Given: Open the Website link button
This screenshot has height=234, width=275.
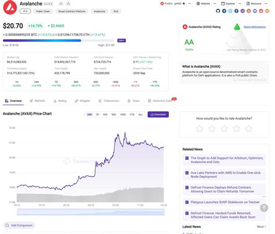Looking at the screenshot, I should (x=203, y=3).
